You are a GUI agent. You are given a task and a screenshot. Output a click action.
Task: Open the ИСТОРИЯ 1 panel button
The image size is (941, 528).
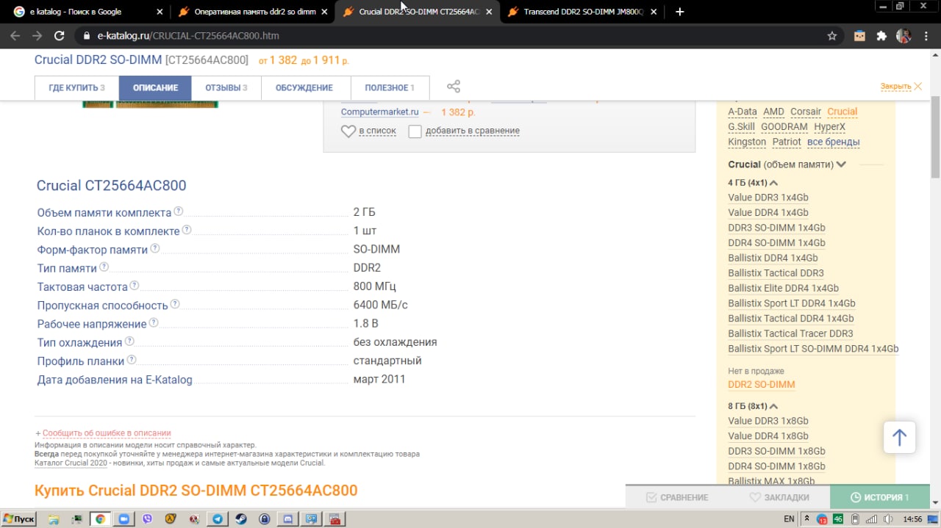pyautogui.click(x=880, y=497)
